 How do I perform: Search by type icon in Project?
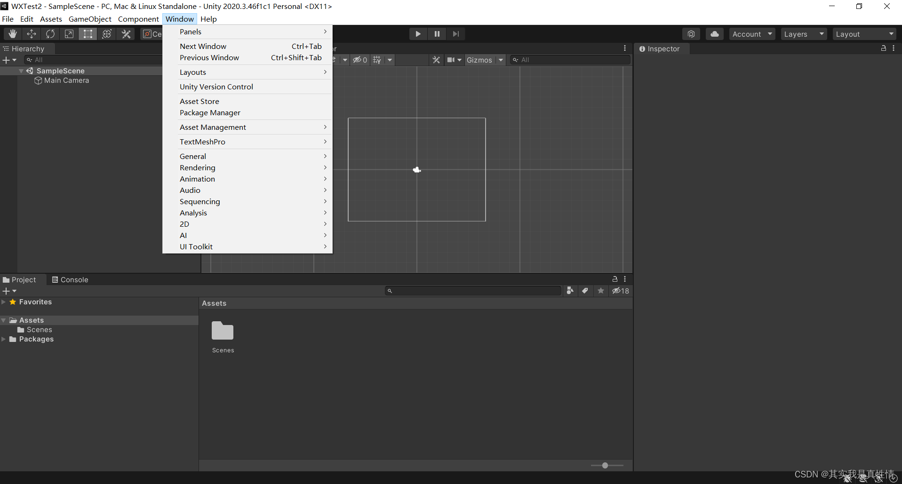[x=570, y=291]
